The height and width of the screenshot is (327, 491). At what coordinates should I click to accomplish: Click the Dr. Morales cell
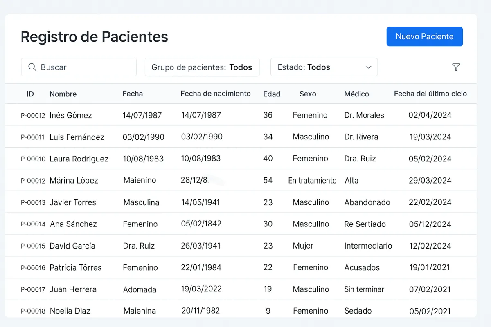tap(364, 115)
